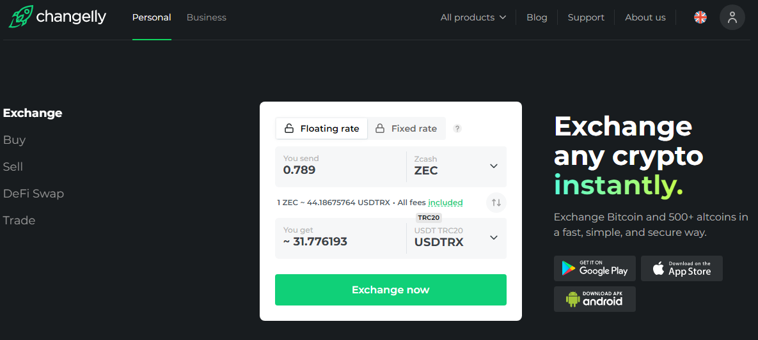This screenshot has width=758, height=340.
Task: Open the All products dropdown menu
Action: pyautogui.click(x=473, y=17)
